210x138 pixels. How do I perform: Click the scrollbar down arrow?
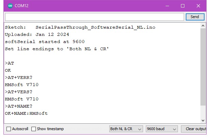tap(204, 120)
